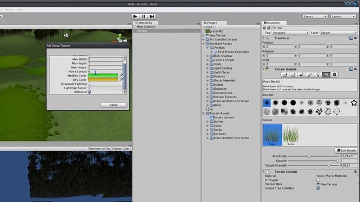This screenshot has height=202, width=360.
Task: Expand the Skyboxes folder
Action: 208,89
